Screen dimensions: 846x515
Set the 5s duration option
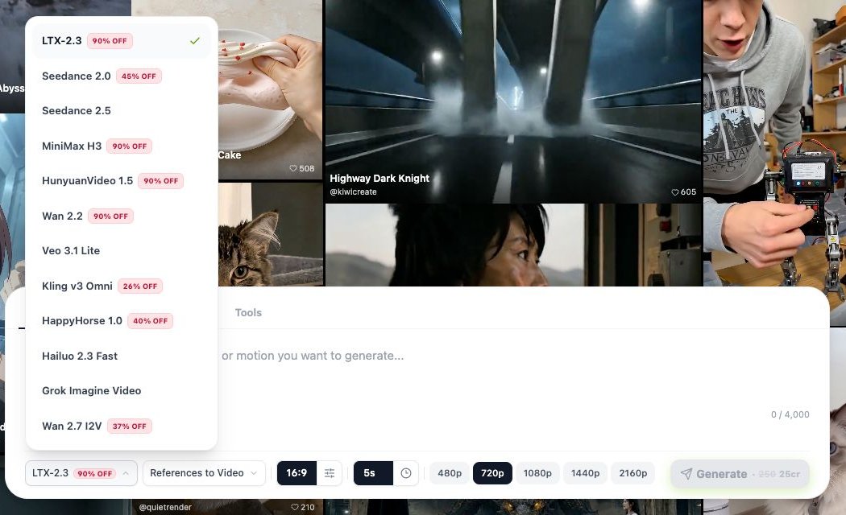373,473
